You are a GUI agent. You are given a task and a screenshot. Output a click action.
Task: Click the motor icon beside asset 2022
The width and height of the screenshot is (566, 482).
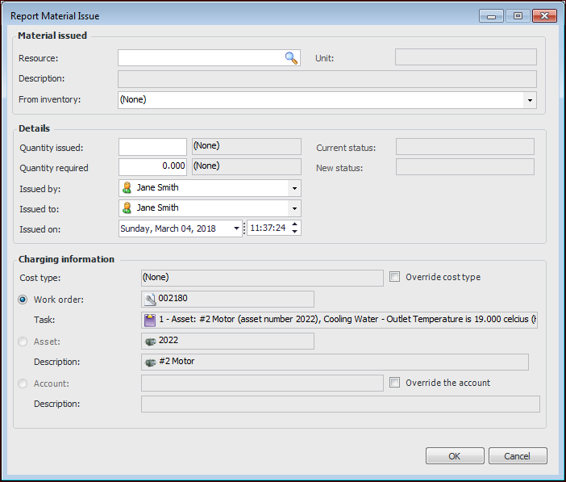click(149, 342)
